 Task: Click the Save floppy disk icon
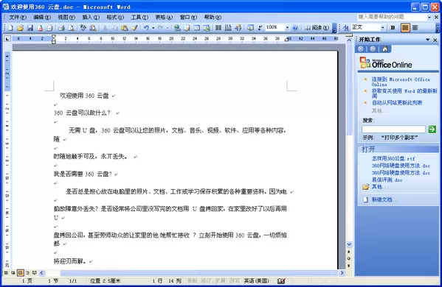coord(30,28)
